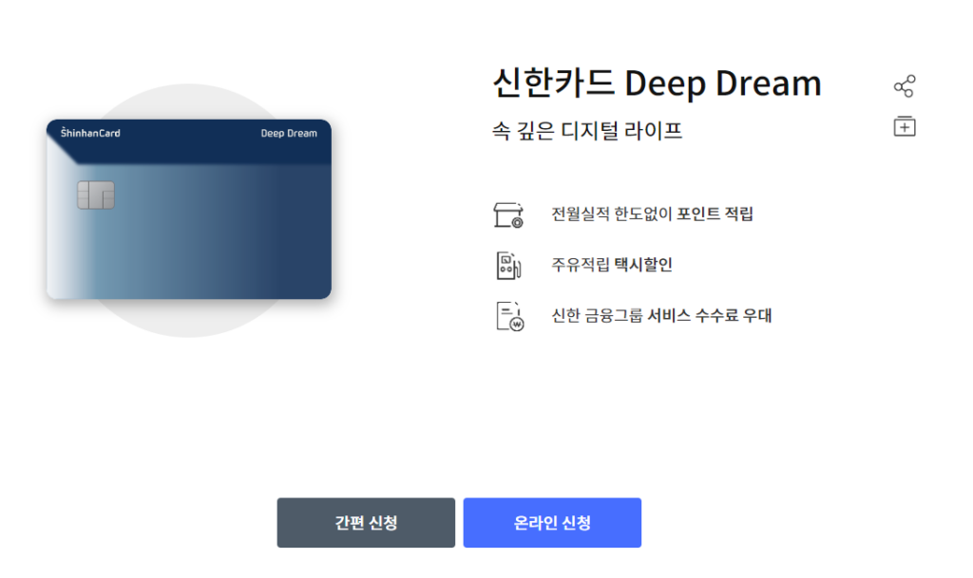Click the 온라인 신청 button

click(x=552, y=523)
